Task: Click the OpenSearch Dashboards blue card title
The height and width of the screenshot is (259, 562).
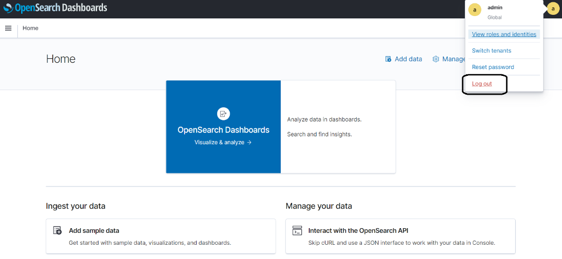Action: pos(224,130)
